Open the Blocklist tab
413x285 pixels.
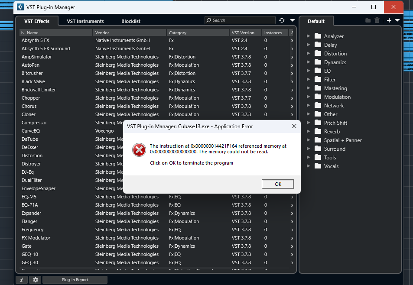(131, 21)
